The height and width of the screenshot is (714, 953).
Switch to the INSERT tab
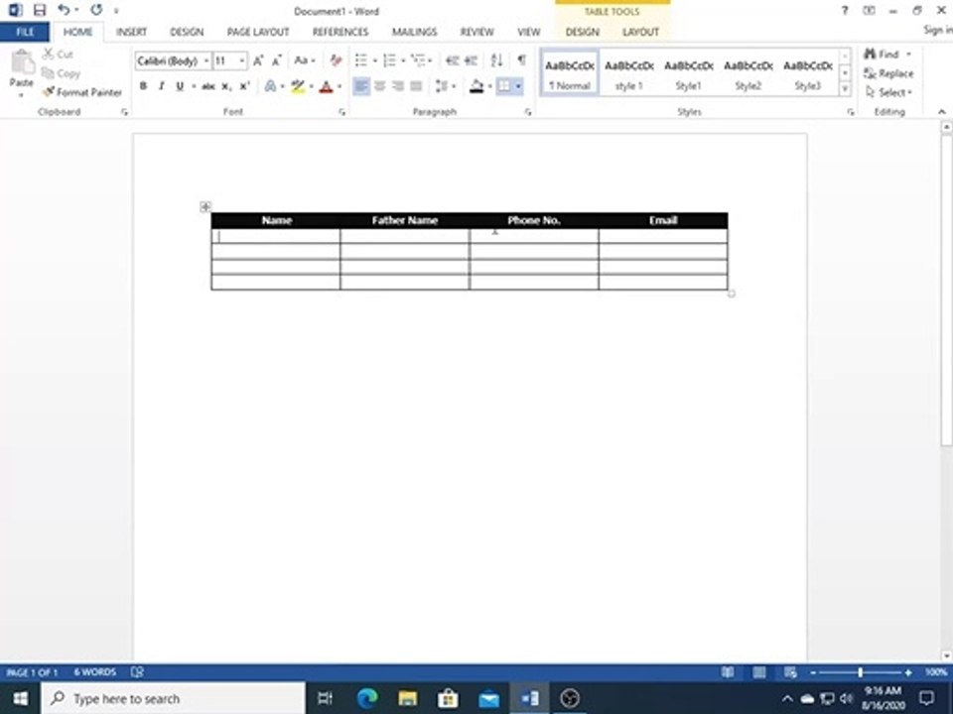pyautogui.click(x=131, y=32)
